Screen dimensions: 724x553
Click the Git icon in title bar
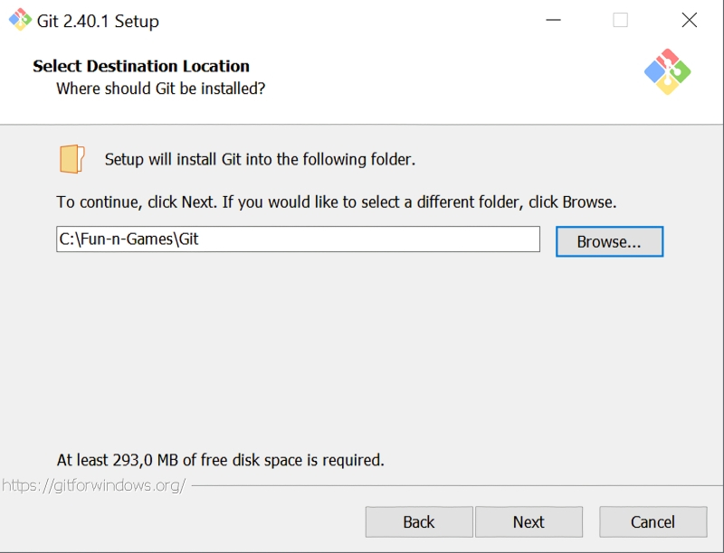point(19,20)
